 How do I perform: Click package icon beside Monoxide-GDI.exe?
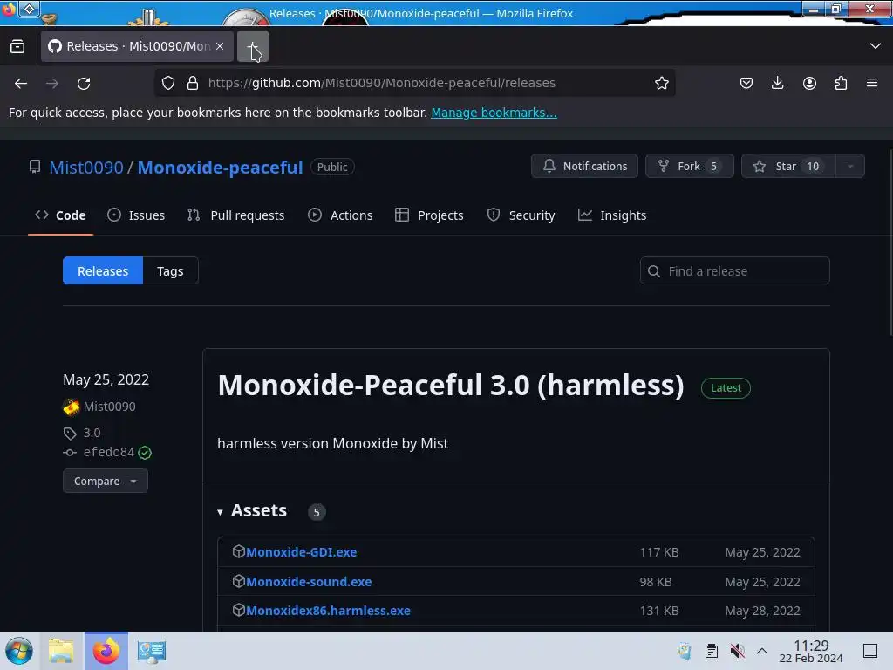click(x=239, y=551)
